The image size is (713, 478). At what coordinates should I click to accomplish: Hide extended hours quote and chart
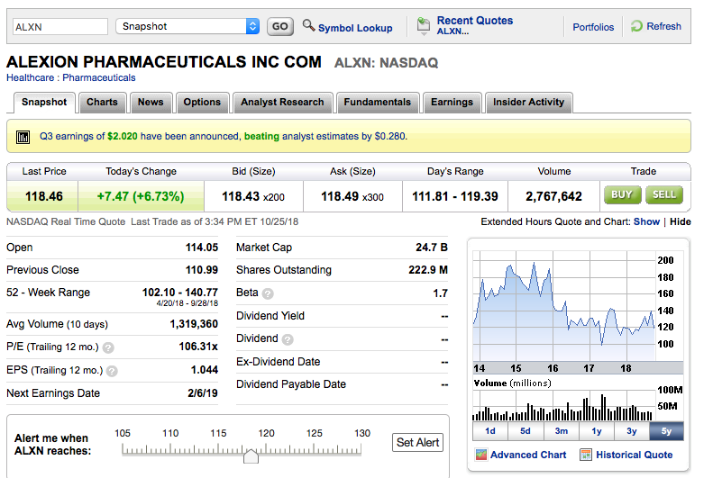pos(681,221)
